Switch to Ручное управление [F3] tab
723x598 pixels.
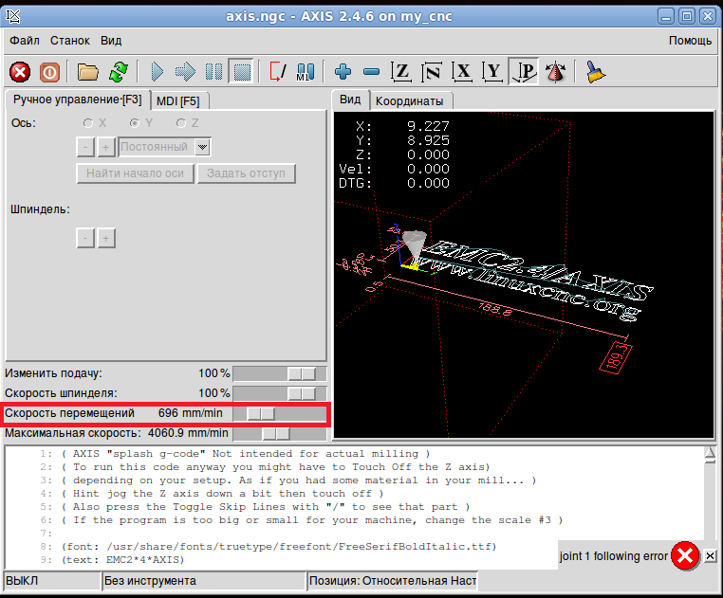(x=77, y=100)
